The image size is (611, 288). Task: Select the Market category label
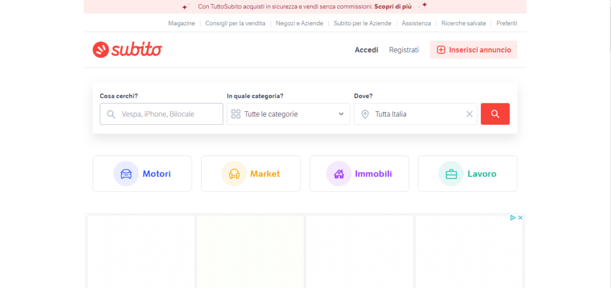click(x=265, y=174)
